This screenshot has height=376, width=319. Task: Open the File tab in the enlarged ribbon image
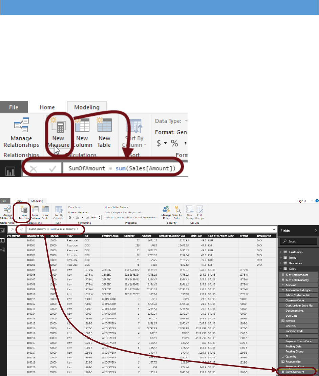[14, 107]
